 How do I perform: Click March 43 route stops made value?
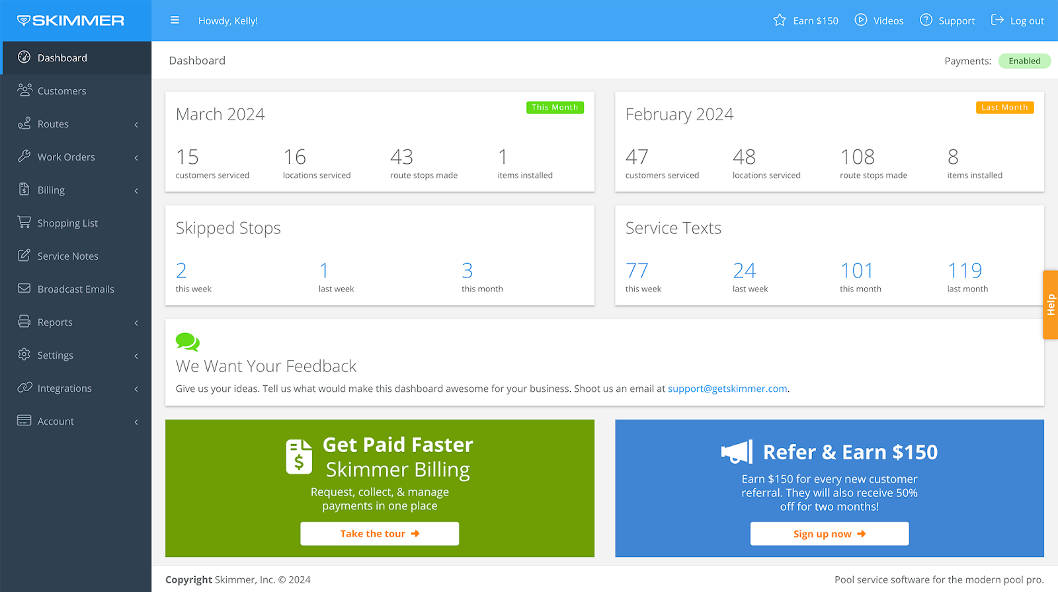(x=401, y=157)
